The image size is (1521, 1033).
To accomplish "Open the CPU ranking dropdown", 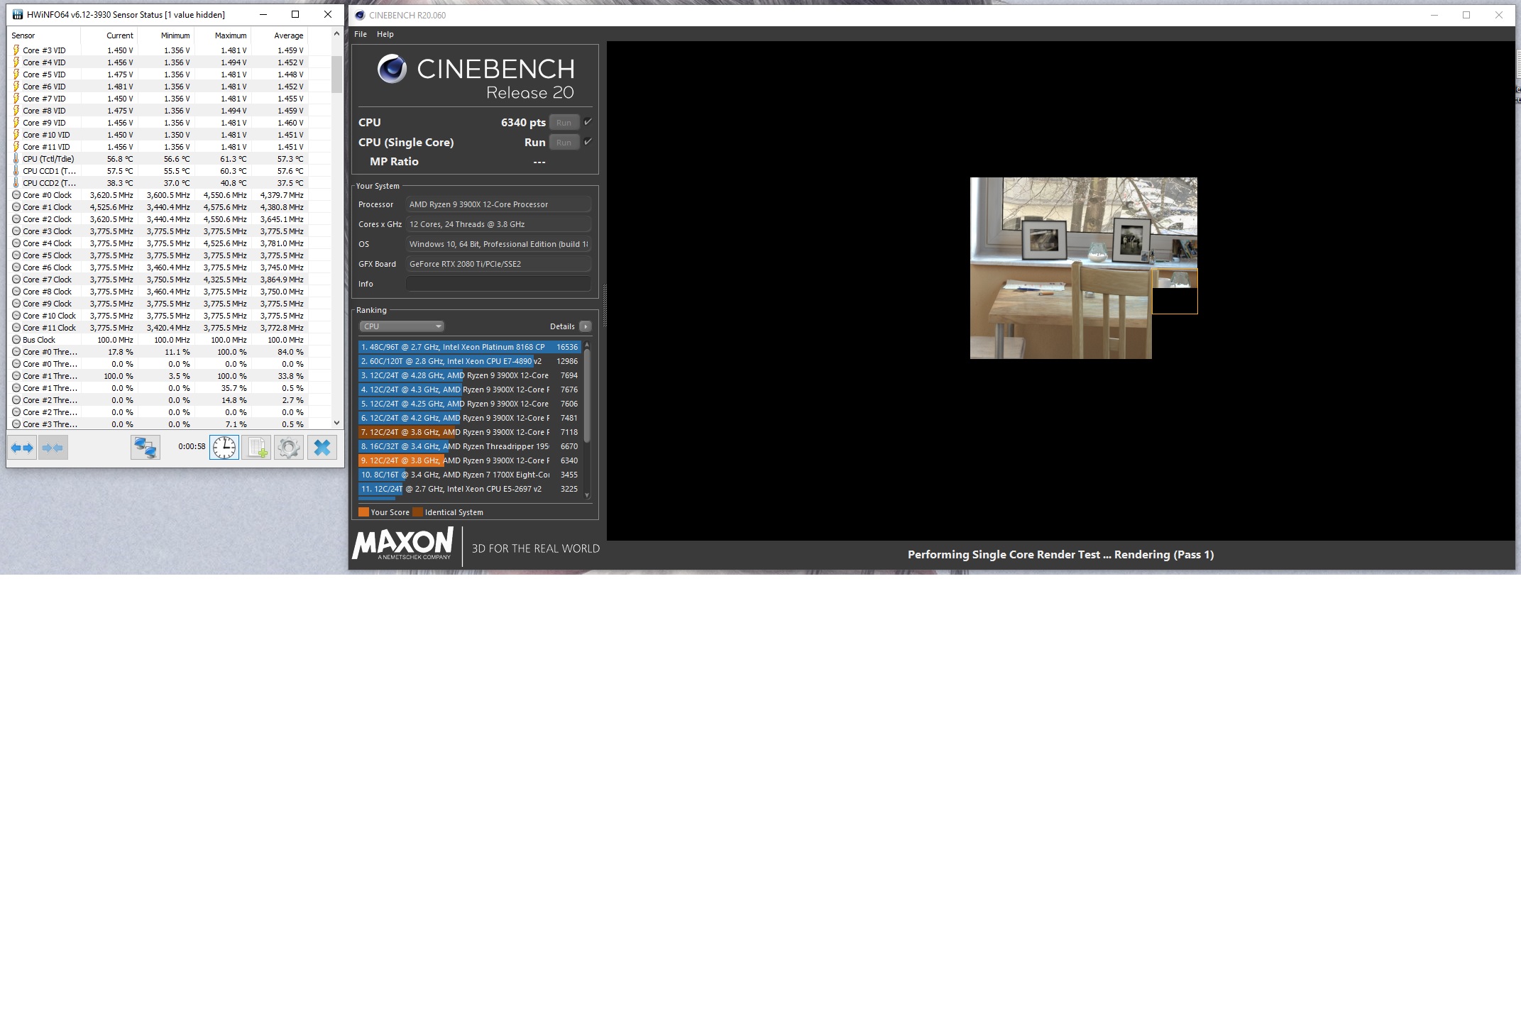I will [x=401, y=326].
